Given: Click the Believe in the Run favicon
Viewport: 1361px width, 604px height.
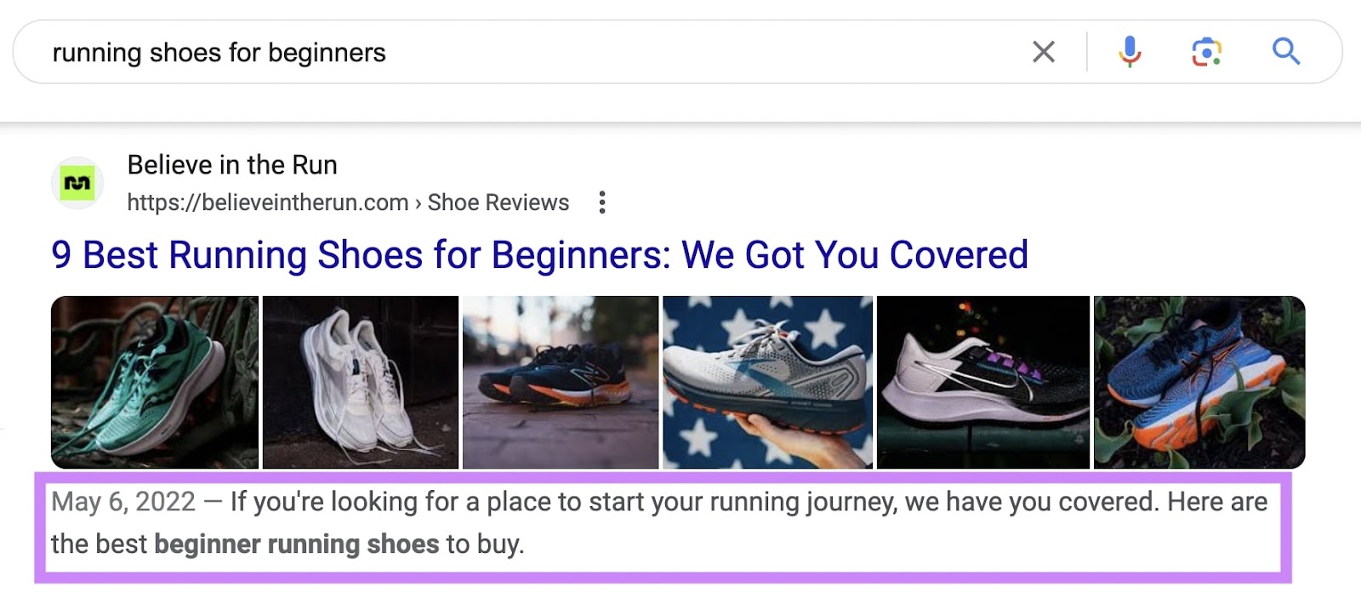Looking at the screenshot, I should point(77,181).
